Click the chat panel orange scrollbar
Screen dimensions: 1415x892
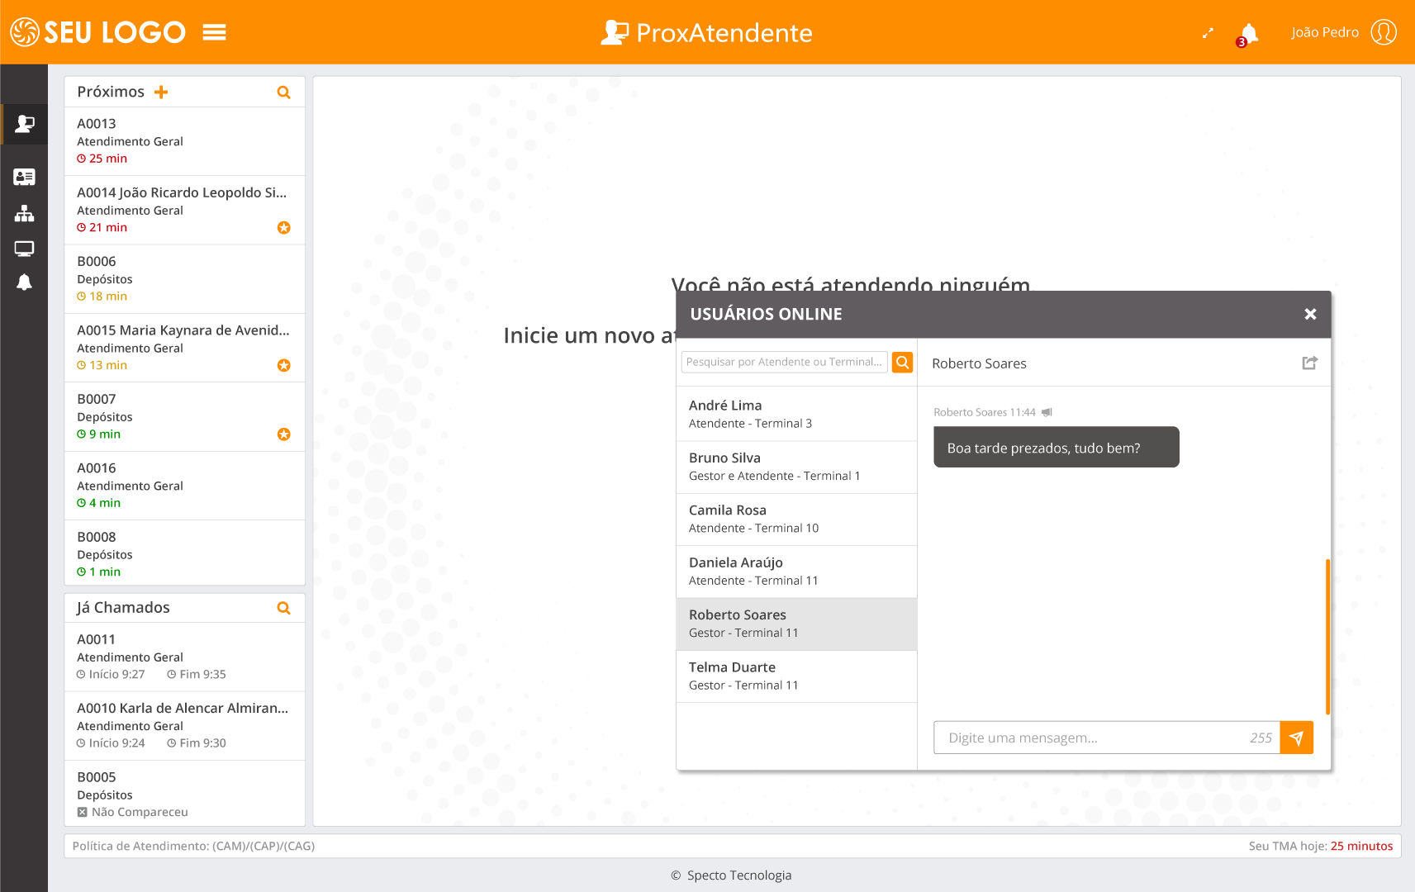[1327, 636]
